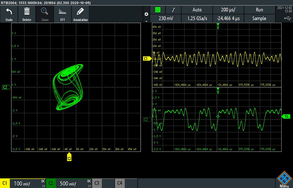The image size is (293, 188).
Task: Change the Sample acquisition mode
Action: tap(259, 18)
